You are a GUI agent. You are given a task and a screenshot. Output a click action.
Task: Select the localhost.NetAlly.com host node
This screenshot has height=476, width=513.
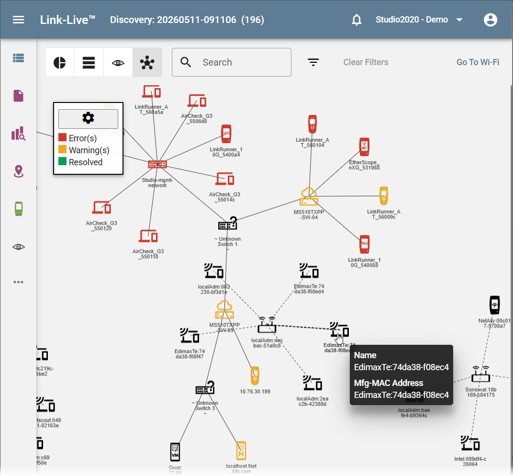[x=241, y=451]
